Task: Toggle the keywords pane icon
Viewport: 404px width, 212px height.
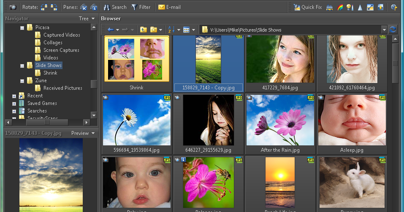Action: 84,7
